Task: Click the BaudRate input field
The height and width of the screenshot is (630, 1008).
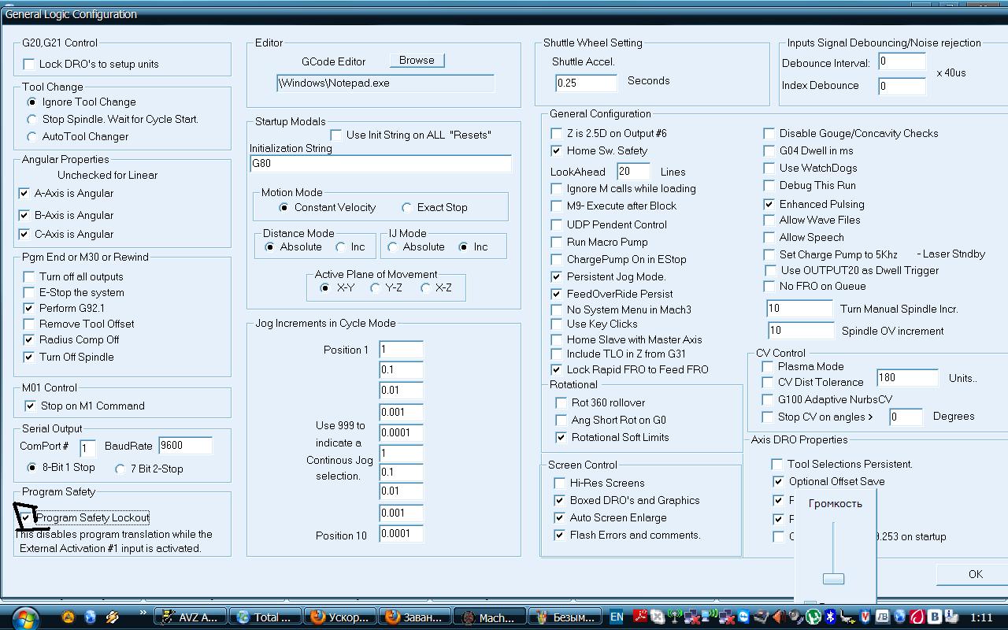Action: point(185,445)
